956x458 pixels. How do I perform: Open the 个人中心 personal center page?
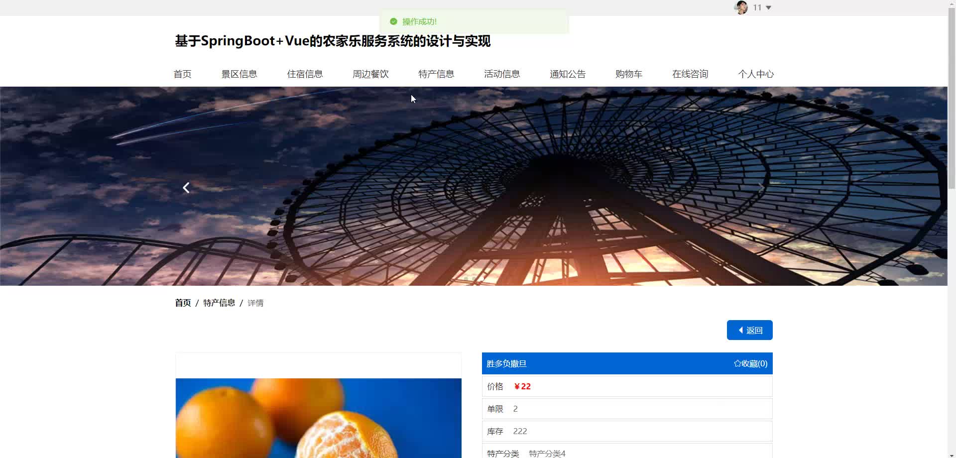point(756,74)
